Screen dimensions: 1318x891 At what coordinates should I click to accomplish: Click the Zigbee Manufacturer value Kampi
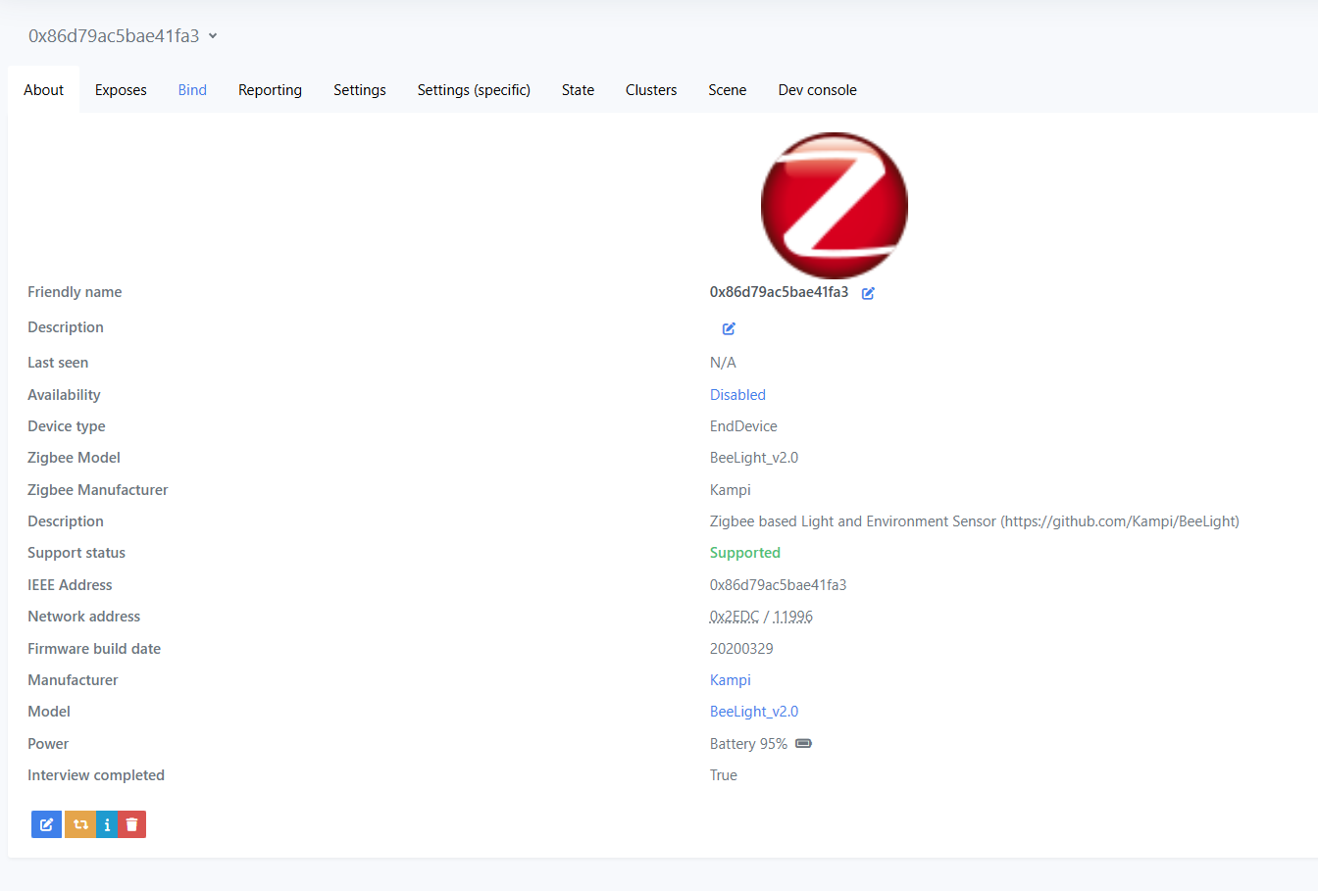tap(731, 490)
